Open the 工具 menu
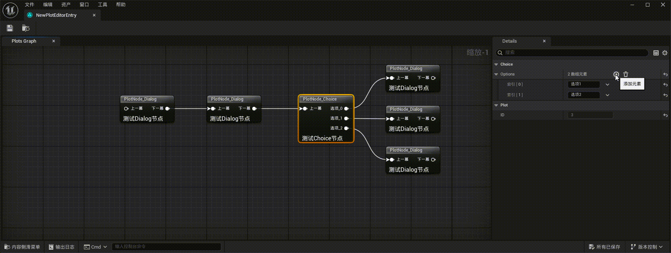The height and width of the screenshot is (253, 671). 103,5
